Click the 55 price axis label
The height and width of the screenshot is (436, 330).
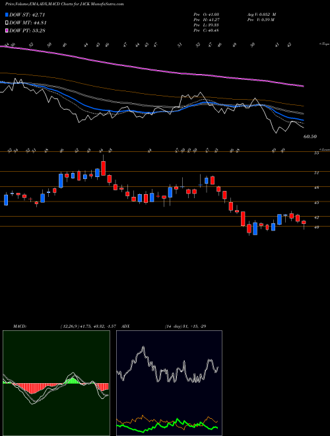coord(316,153)
